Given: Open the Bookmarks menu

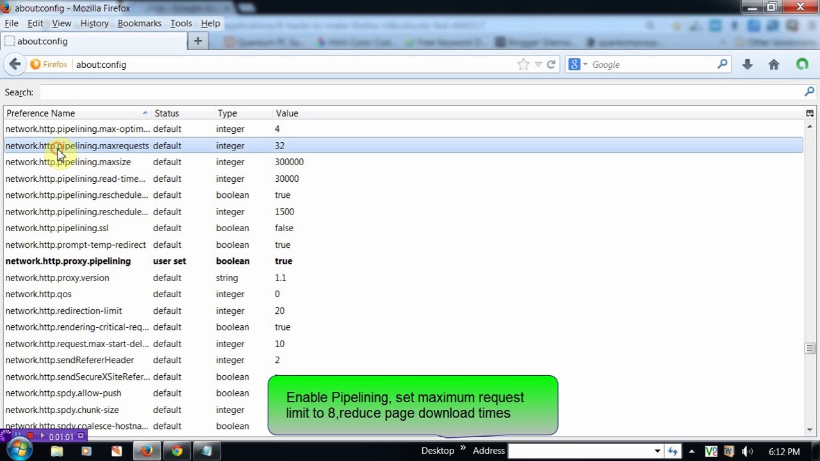Looking at the screenshot, I should click(139, 23).
